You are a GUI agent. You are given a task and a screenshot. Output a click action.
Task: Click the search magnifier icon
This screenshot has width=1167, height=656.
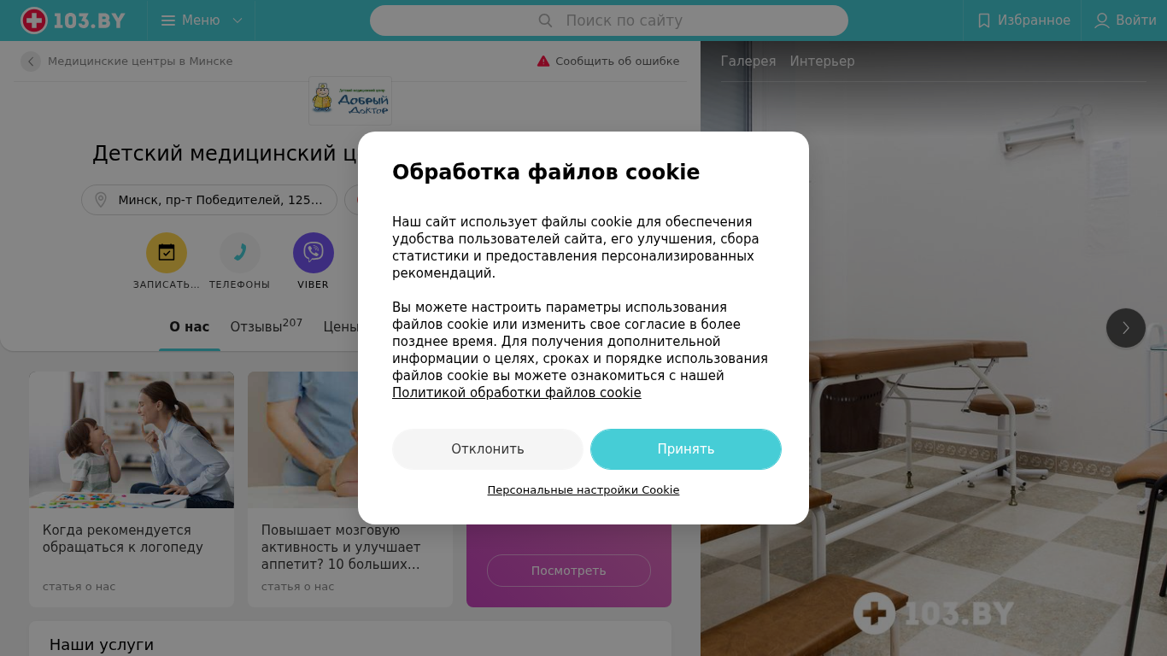point(545,20)
